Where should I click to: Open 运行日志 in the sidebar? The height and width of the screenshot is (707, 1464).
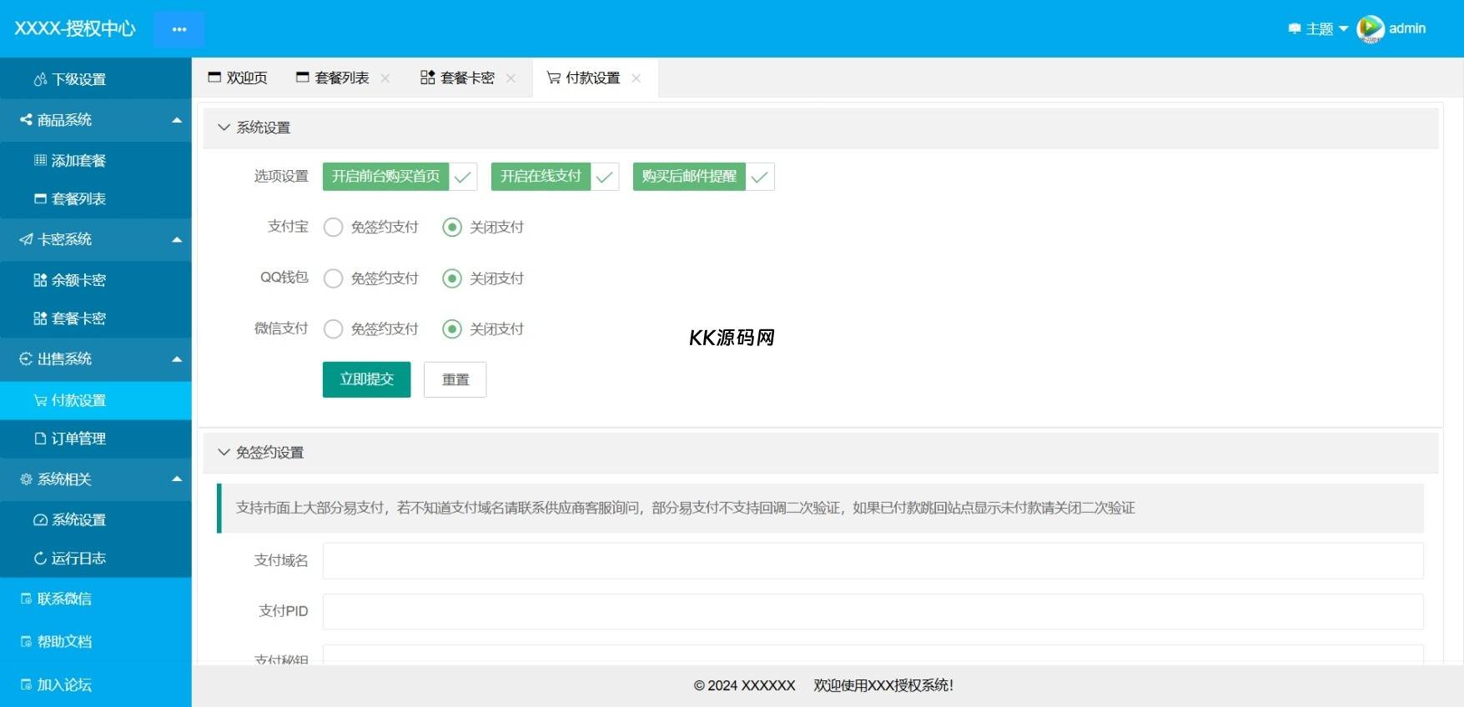78,559
